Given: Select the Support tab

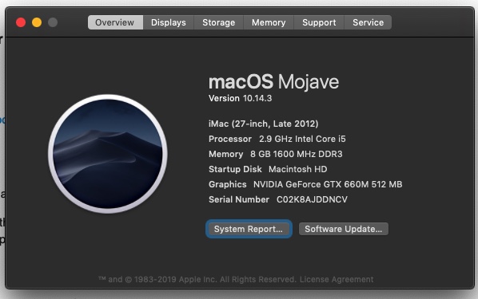Looking at the screenshot, I should 319,22.
